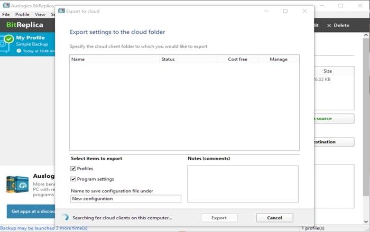Click the Cost free column header
370x232 pixels.
click(238, 59)
